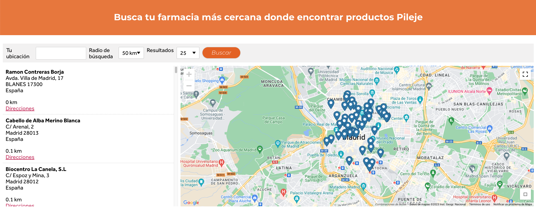The image size is (536, 214).
Task: Click Matadero Madrid museum icon
Action: click(x=363, y=186)
